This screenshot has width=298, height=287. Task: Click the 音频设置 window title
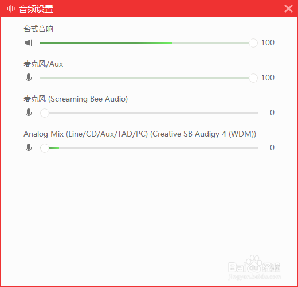[36, 9]
